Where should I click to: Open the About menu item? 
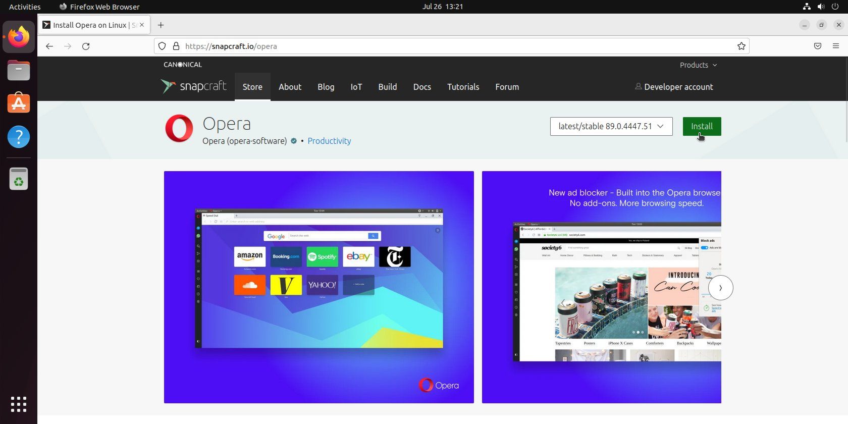pos(290,87)
